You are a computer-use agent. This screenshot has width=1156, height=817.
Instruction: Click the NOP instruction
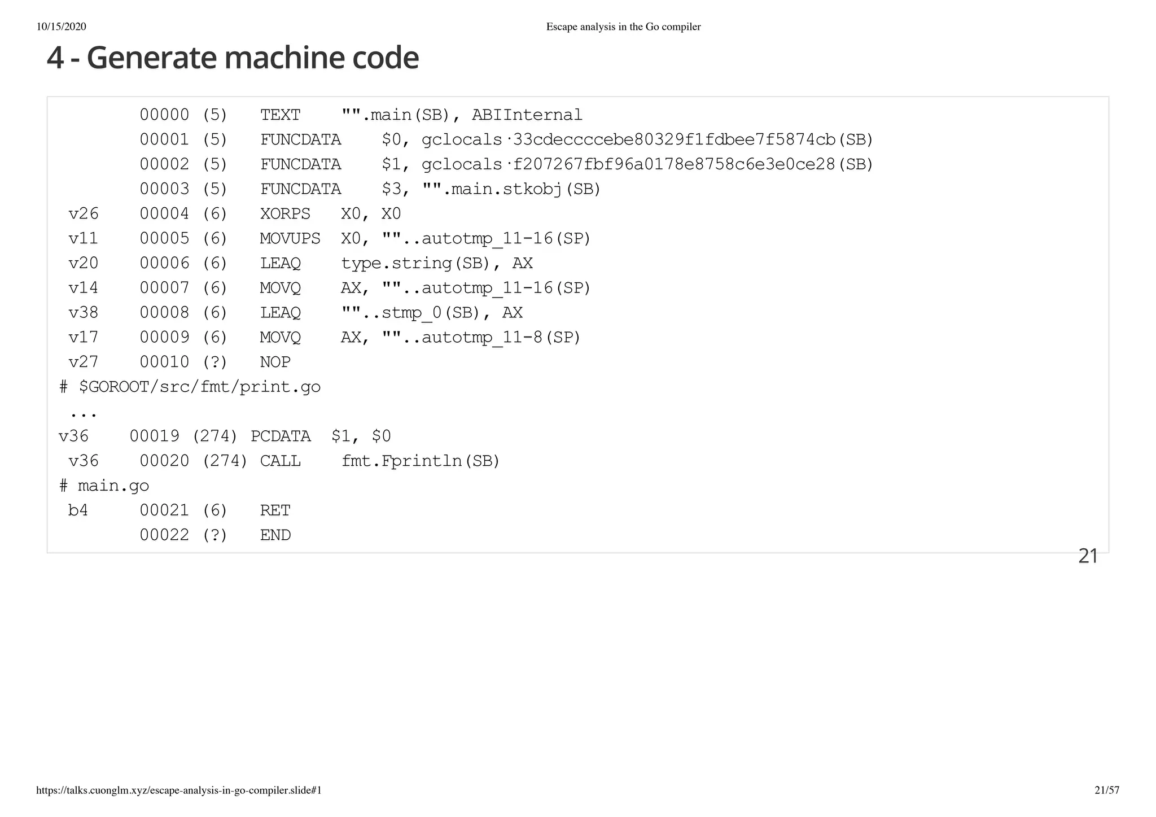[275, 362]
